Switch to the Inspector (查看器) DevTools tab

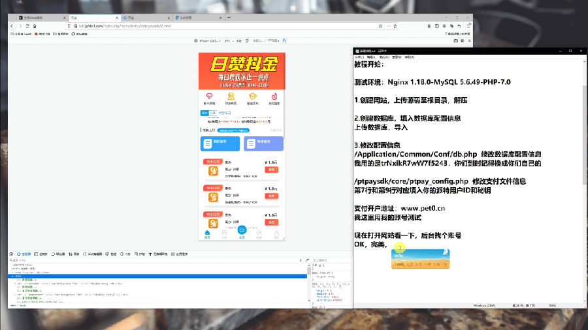pos(24,254)
